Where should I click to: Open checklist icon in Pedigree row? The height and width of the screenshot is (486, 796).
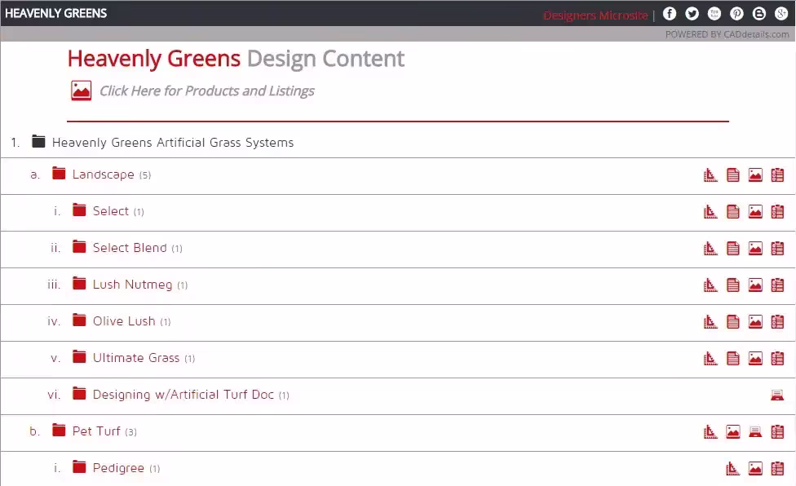[x=777, y=468]
